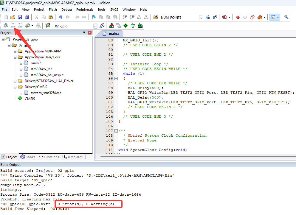The image size is (296, 215).
Task: Indent the selected lines
Action: click(125, 17)
